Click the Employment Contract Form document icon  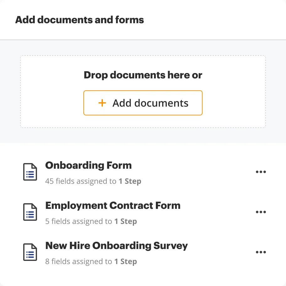[x=30, y=212]
